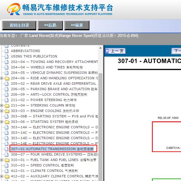The image size is (181, 181).
Task: Click the 202-04 Towing document icon
Action: pyautogui.click(x=7, y=62)
